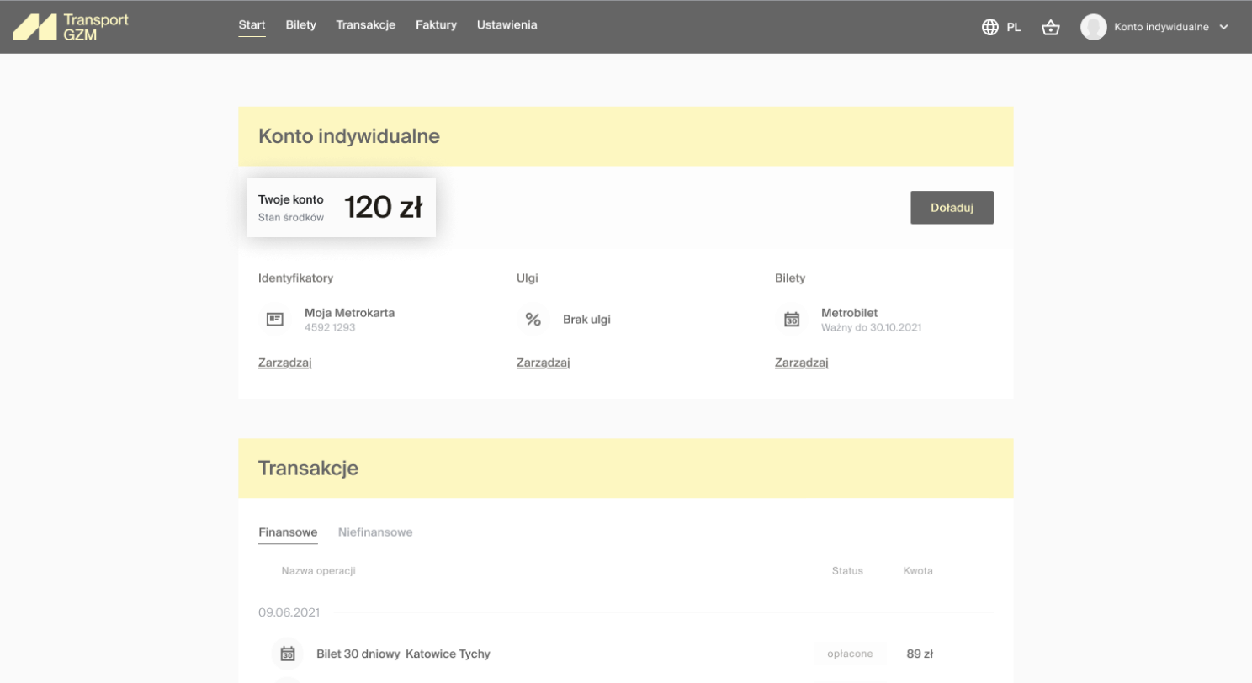Open Faktury from the top menu
1252x683 pixels.
pos(436,25)
